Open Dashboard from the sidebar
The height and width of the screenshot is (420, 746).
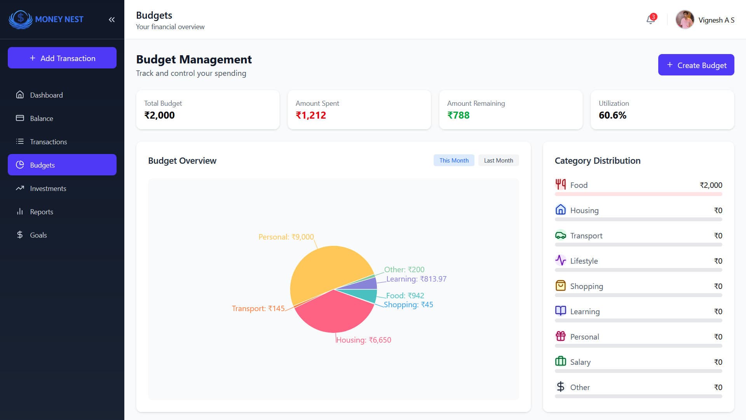(x=46, y=95)
